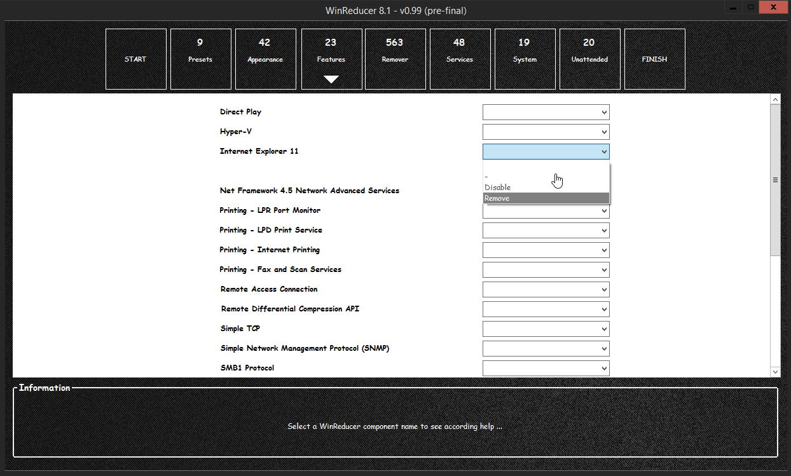Click Printing - Internet Printing label
791x476 pixels.
[x=270, y=250]
